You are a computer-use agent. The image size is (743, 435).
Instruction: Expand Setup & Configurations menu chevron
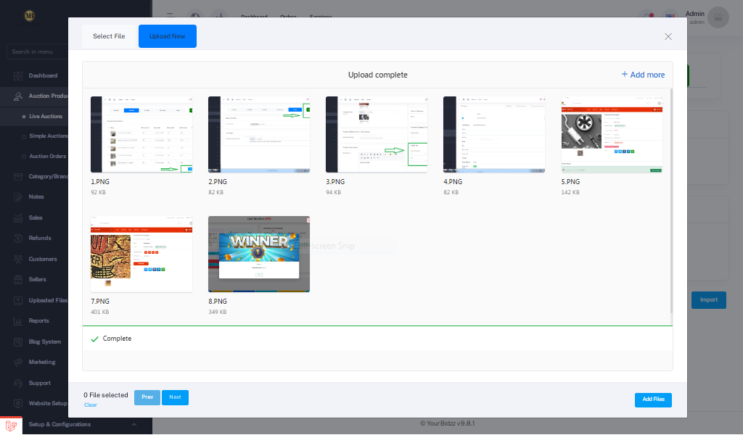tap(134, 425)
